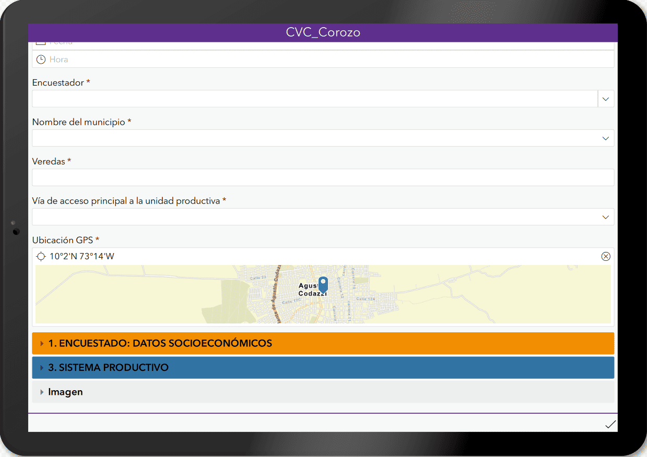This screenshot has height=457, width=647.
Task: Click the blue map pin marker
Action: click(323, 285)
